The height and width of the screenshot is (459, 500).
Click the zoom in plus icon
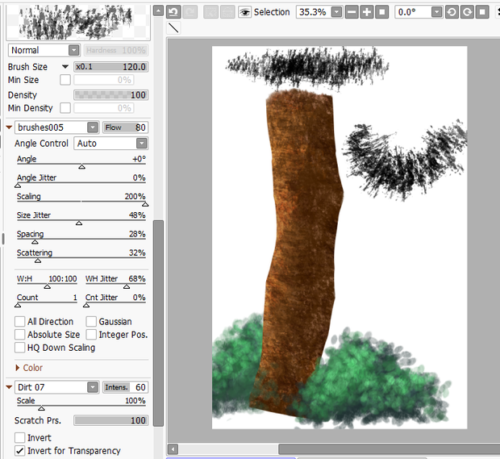(x=367, y=12)
